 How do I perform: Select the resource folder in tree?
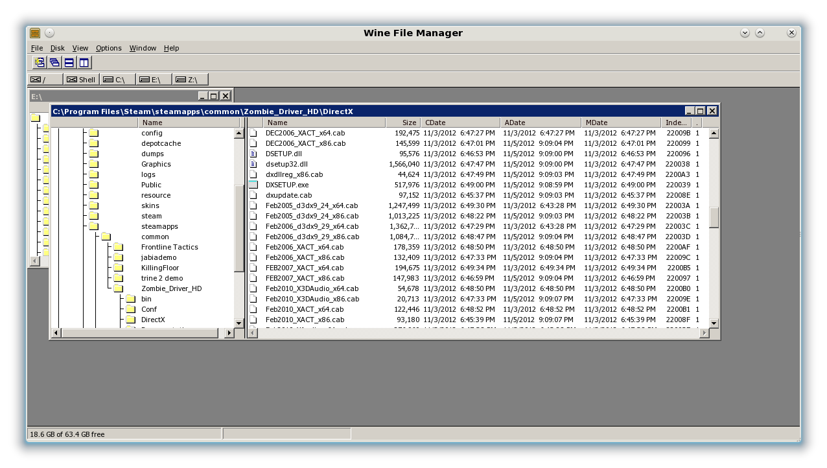(x=156, y=195)
